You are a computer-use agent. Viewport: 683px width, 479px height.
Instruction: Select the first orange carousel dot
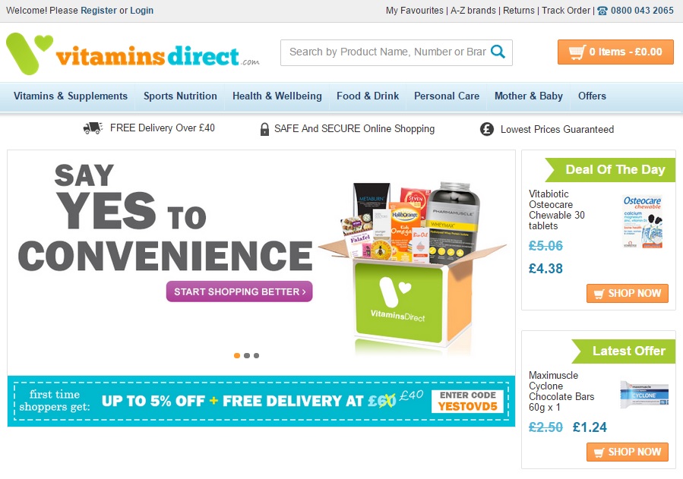click(237, 355)
